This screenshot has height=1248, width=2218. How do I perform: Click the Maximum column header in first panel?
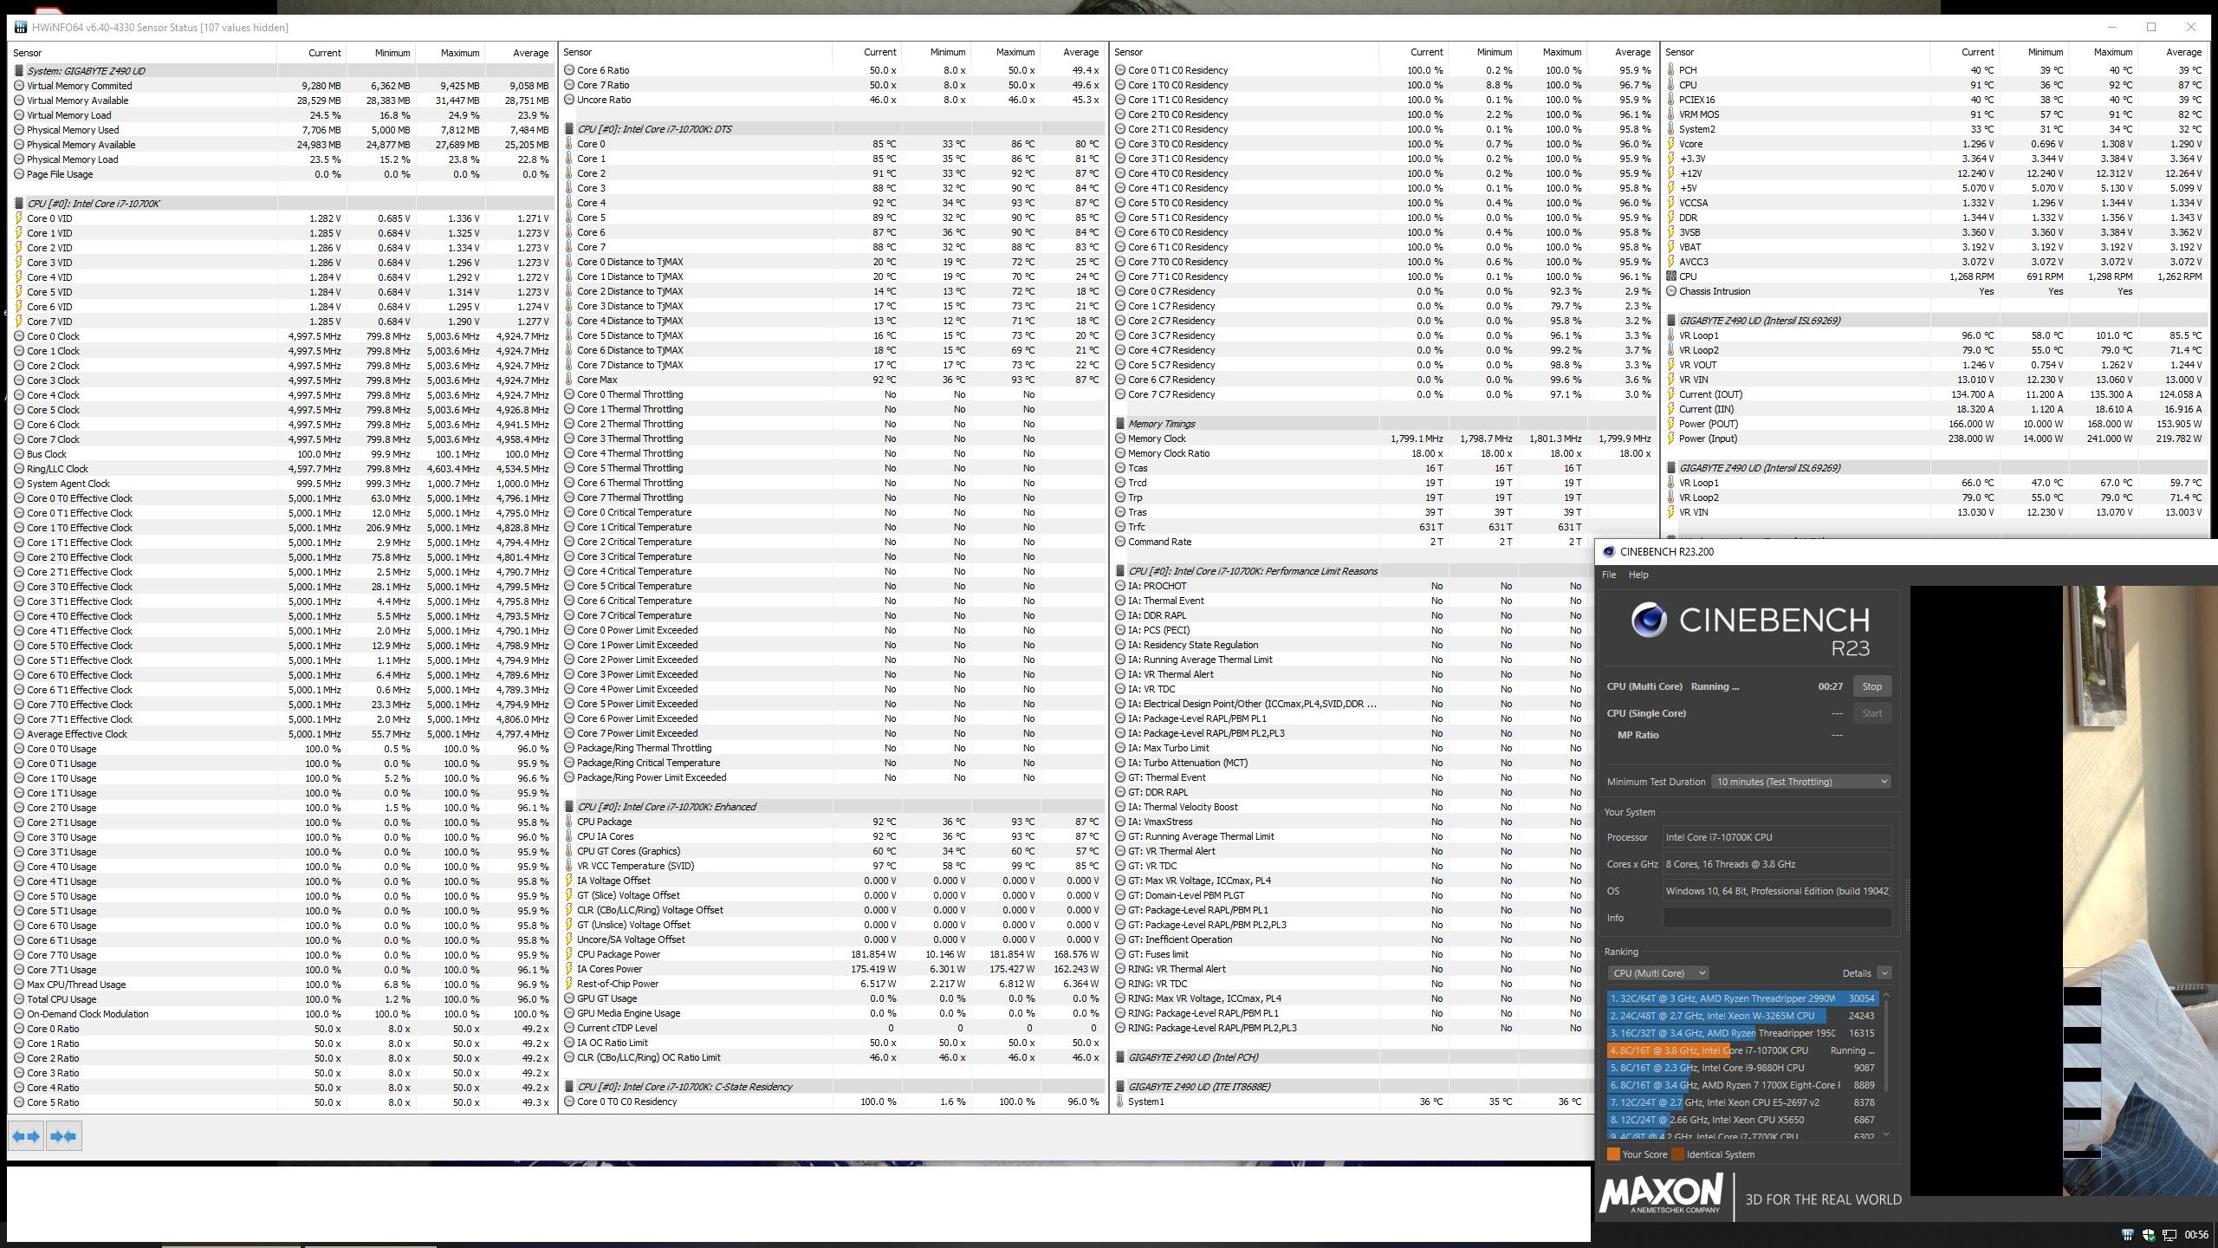(x=450, y=53)
